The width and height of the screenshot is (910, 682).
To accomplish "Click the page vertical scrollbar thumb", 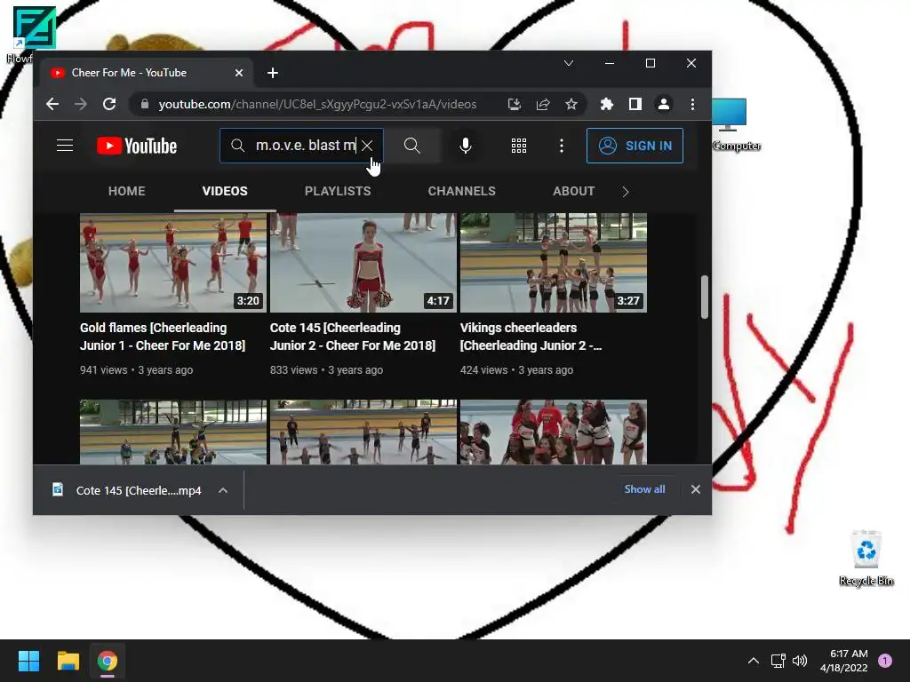I will point(705,297).
